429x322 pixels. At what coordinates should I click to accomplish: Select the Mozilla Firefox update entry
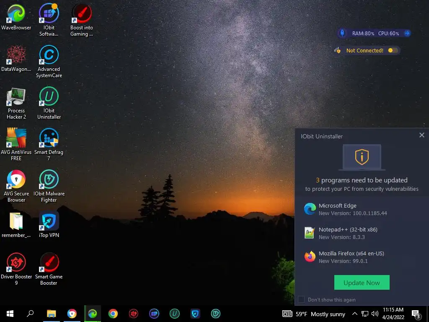coord(362,257)
